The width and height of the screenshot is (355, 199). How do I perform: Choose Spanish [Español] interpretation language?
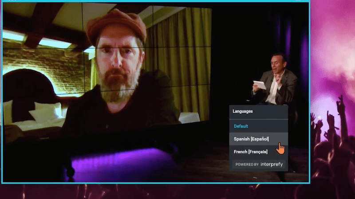click(251, 139)
